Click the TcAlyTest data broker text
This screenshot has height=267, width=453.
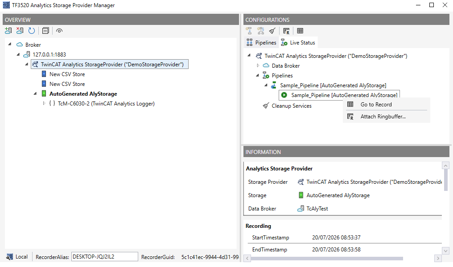point(317,208)
